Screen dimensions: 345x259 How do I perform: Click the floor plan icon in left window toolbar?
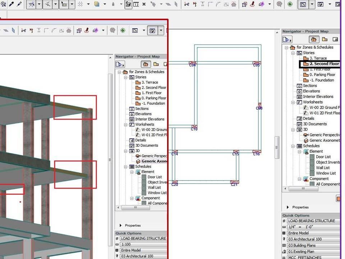[x=135, y=30]
